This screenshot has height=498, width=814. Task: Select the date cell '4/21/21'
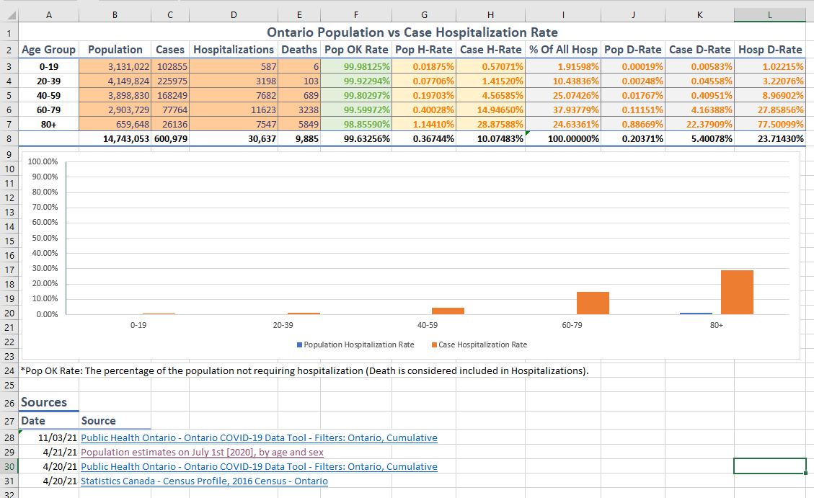tap(49, 453)
